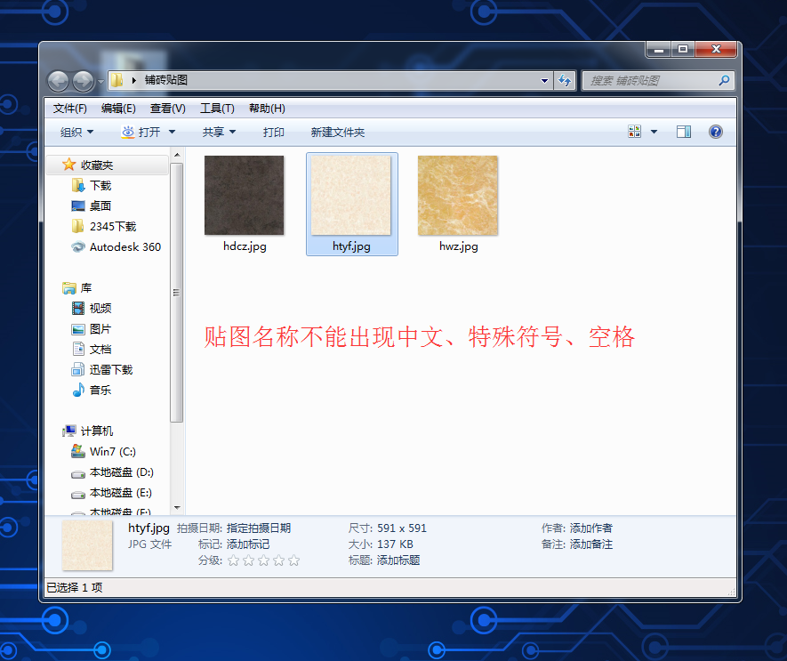Close the 铺砖贴图 window
787x661 pixels.
(716, 49)
